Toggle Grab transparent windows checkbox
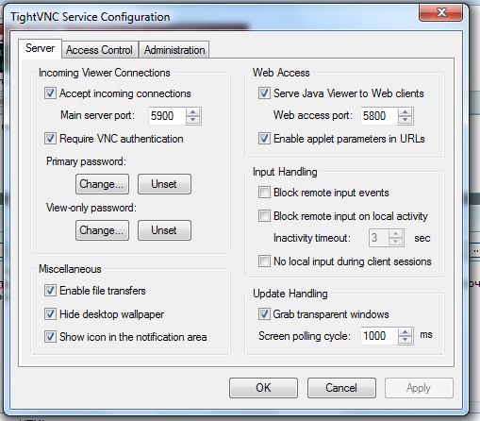The width and height of the screenshot is (480, 421). [264, 314]
